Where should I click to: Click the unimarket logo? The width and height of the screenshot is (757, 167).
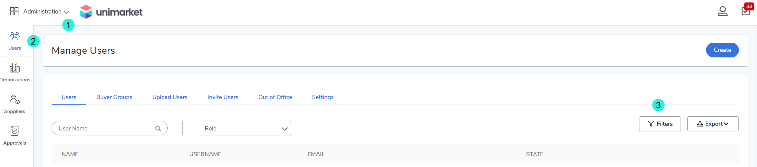(x=111, y=12)
